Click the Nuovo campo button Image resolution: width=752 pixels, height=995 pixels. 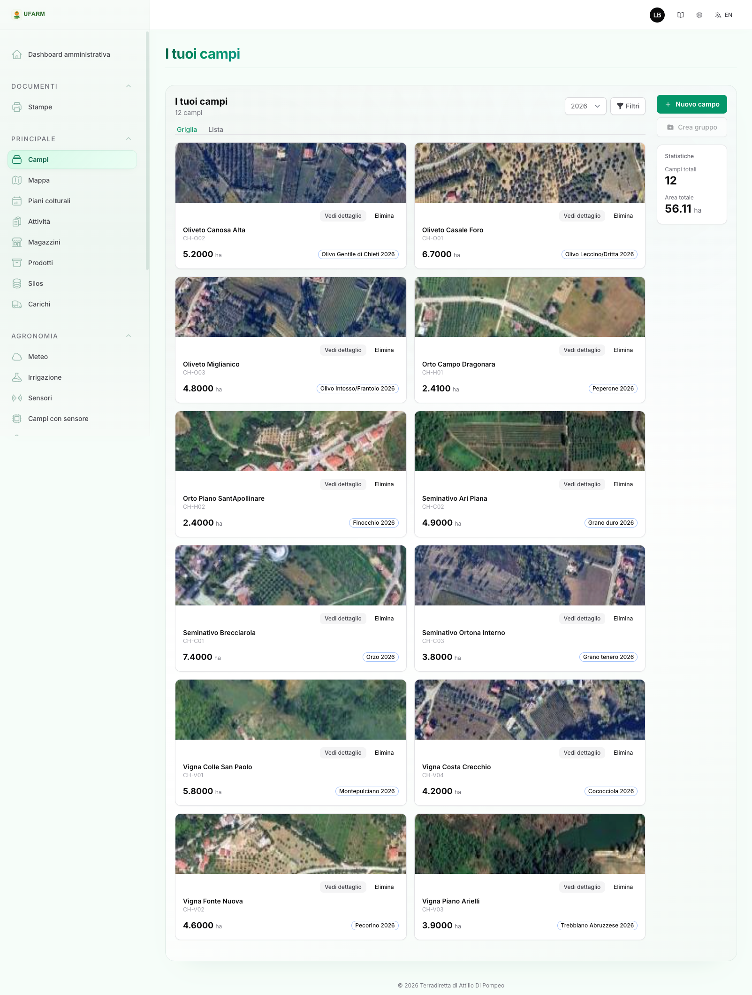pos(691,104)
